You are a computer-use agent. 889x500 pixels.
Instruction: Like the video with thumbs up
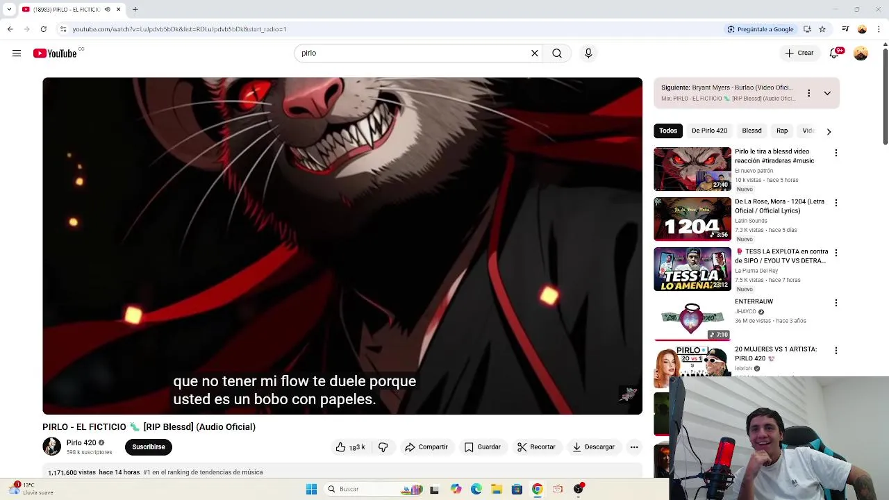350,447
